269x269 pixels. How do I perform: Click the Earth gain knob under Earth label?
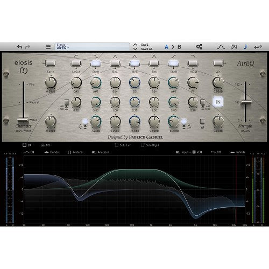click(x=51, y=82)
